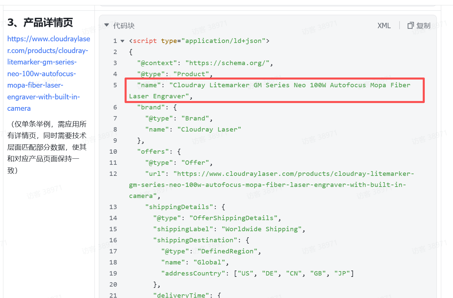Image resolution: width=453 pixels, height=298 pixels.
Task: Click the "shippingDestination": { line
Action: pos(201,240)
